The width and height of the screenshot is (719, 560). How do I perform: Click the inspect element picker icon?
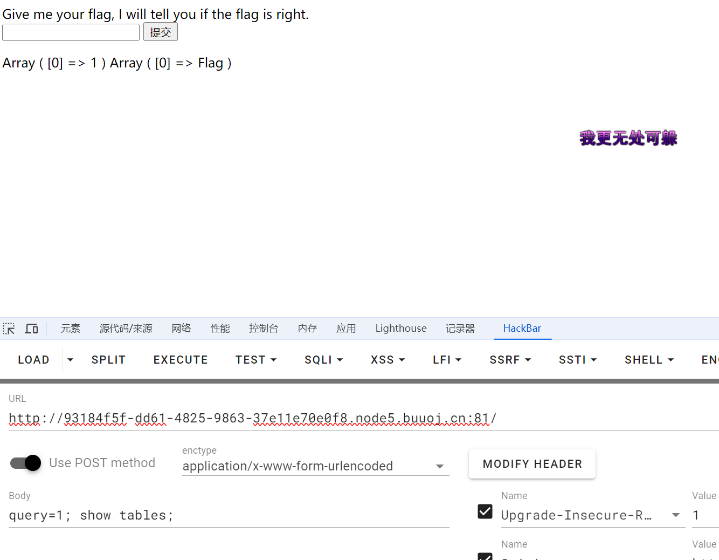pyautogui.click(x=9, y=329)
